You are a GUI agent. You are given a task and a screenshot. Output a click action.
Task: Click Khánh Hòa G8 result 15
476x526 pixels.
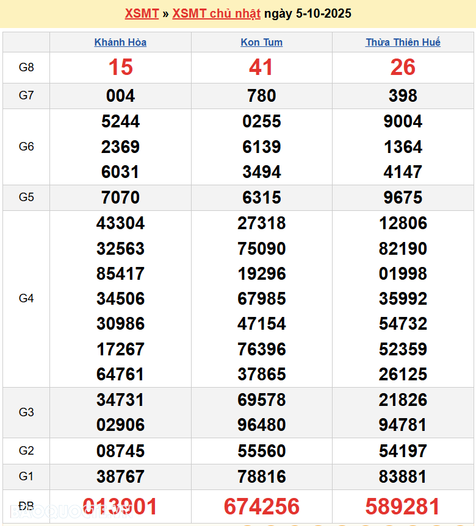pyautogui.click(x=120, y=67)
